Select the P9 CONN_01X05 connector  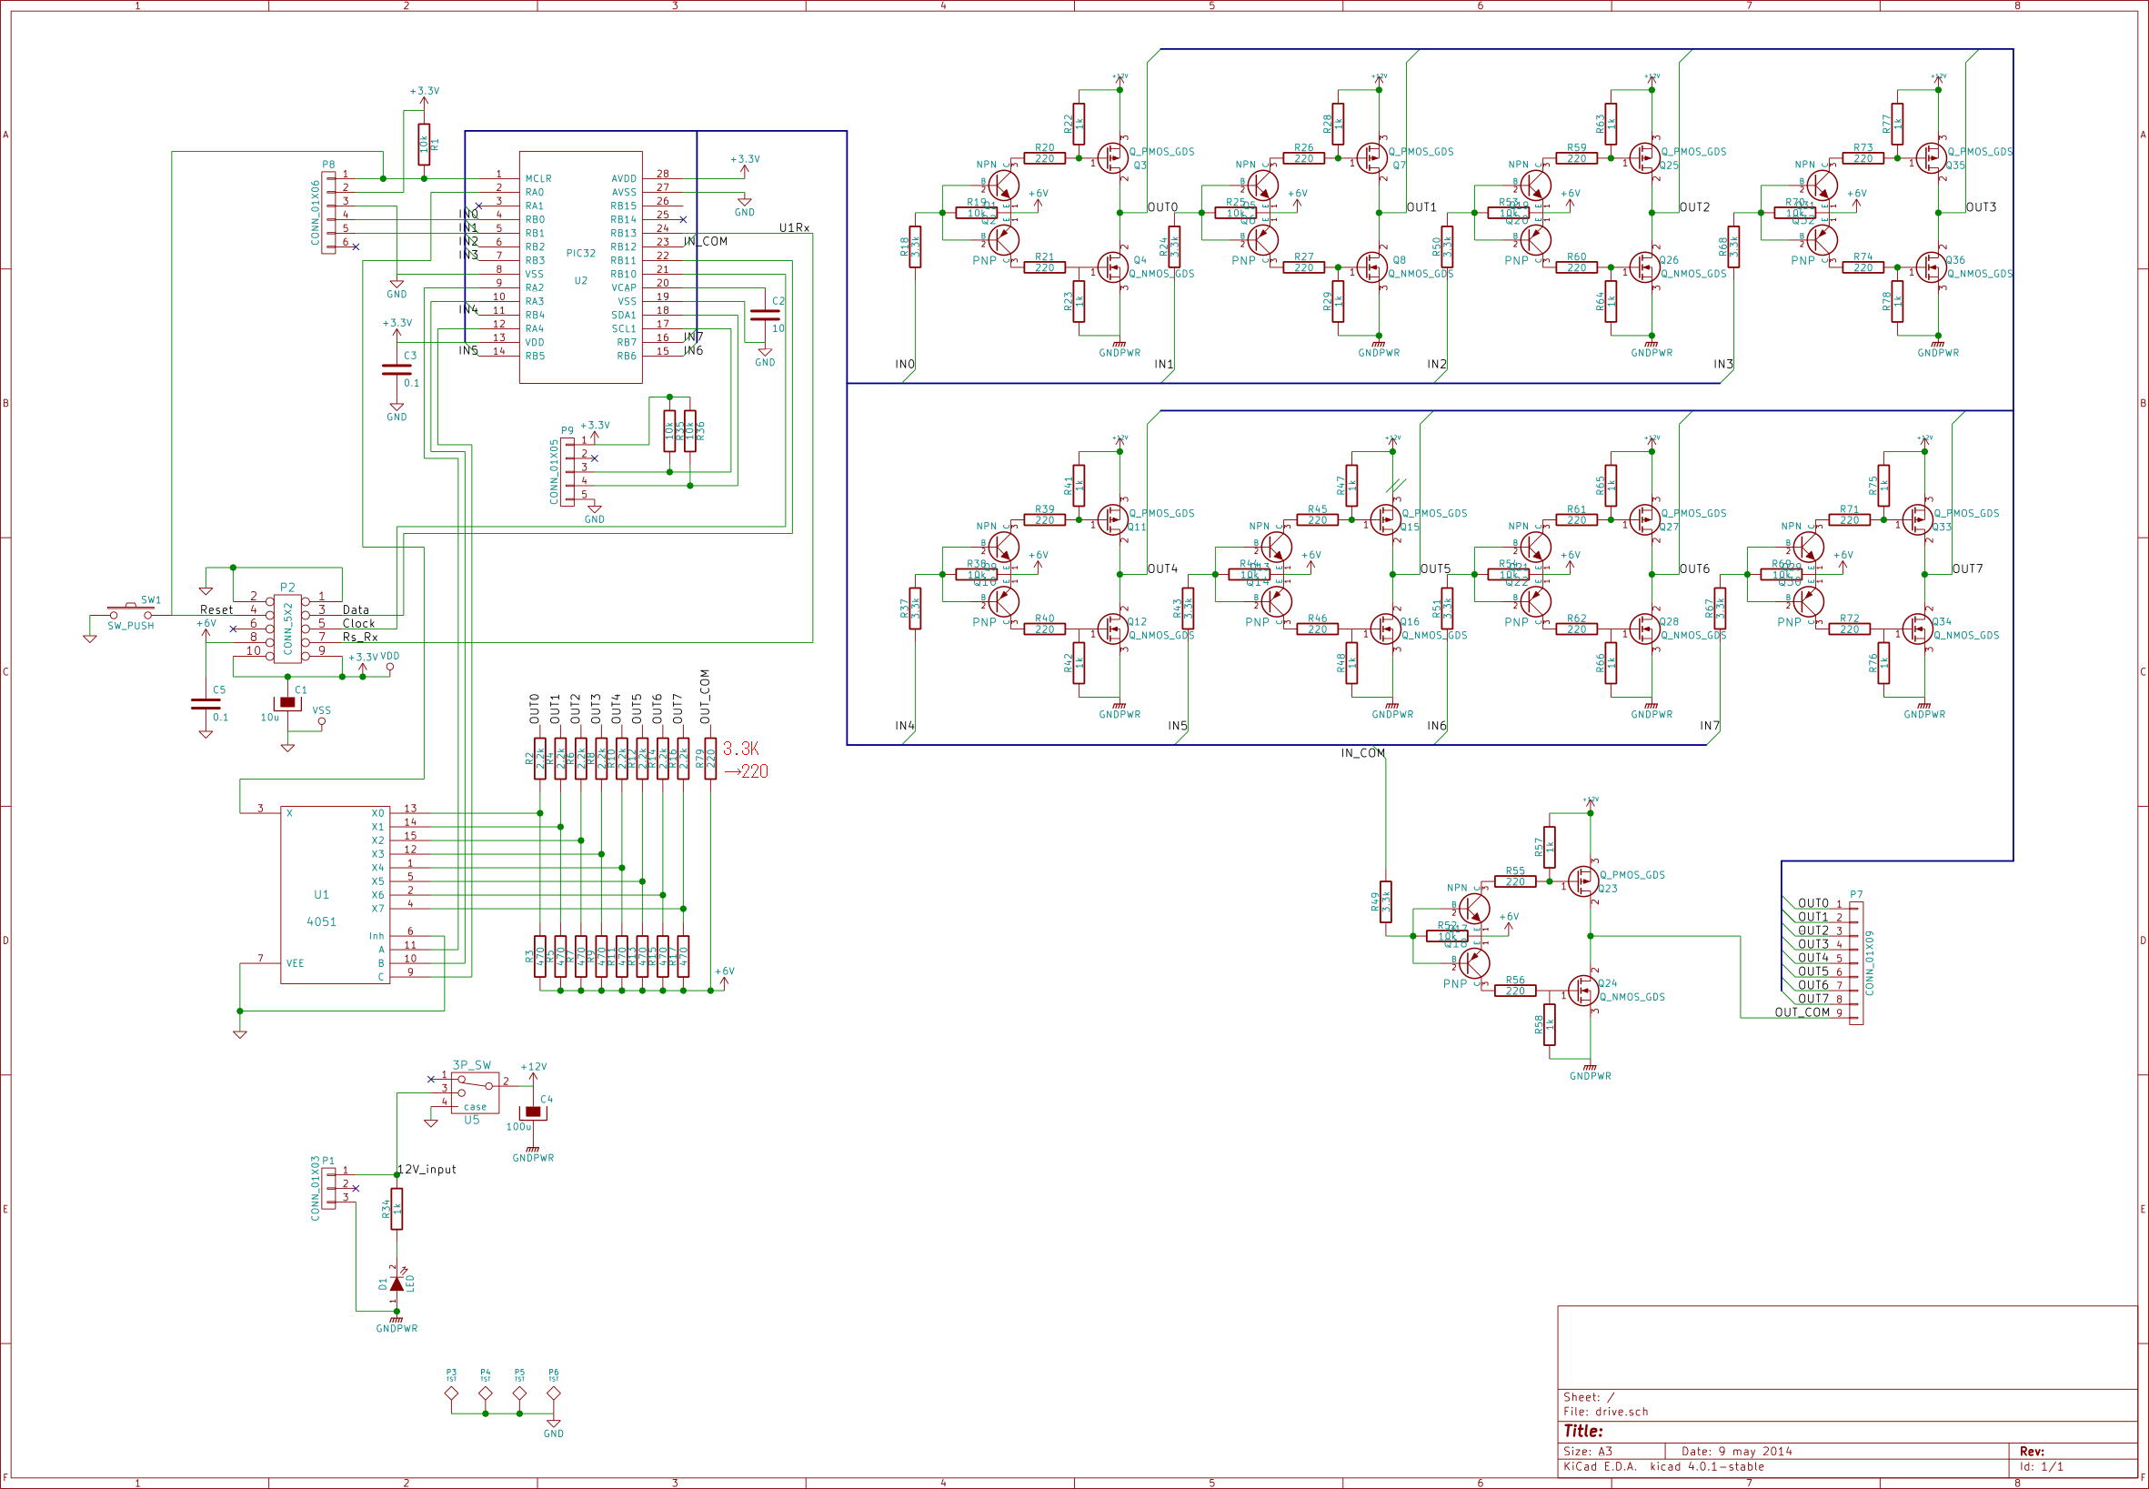click(x=567, y=472)
